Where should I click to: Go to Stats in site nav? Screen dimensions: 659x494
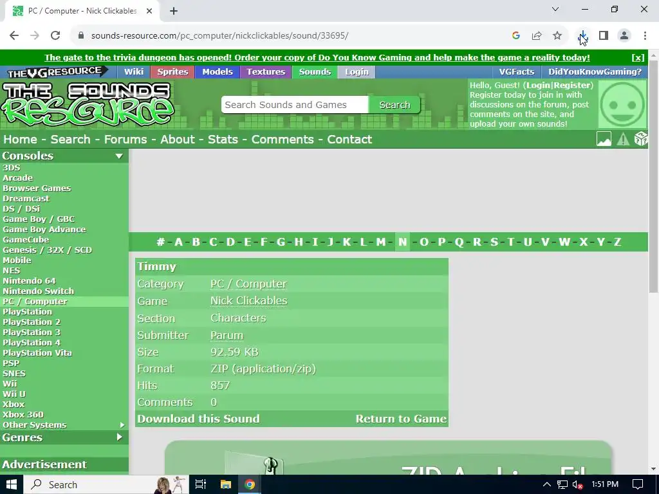tap(223, 140)
